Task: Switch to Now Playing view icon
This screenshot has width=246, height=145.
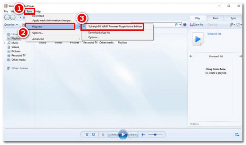Action: [237, 134]
